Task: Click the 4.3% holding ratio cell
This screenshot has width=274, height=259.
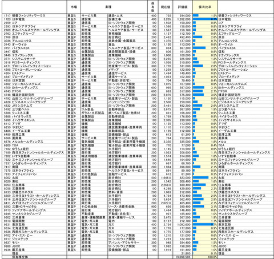Action: 205,178
